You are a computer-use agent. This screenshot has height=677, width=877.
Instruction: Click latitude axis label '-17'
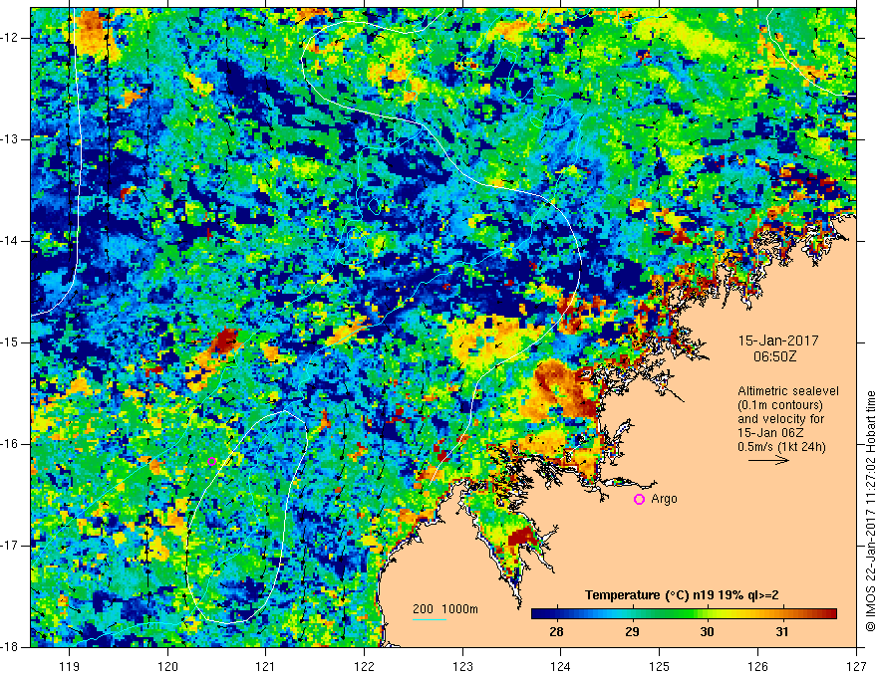(x=10, y=546)
